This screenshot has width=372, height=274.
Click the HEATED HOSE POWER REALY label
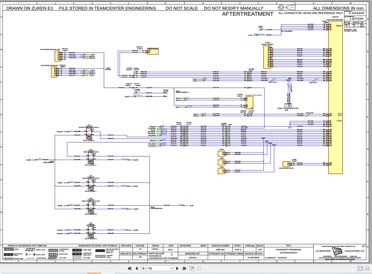89,127
